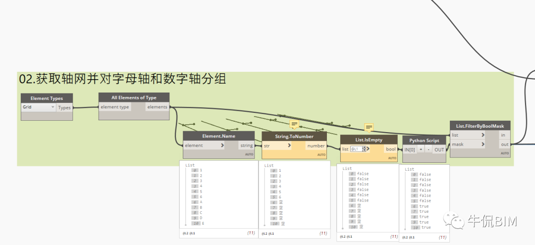Open the Grid dropdown in Element Types

click(x=38, y=107)
